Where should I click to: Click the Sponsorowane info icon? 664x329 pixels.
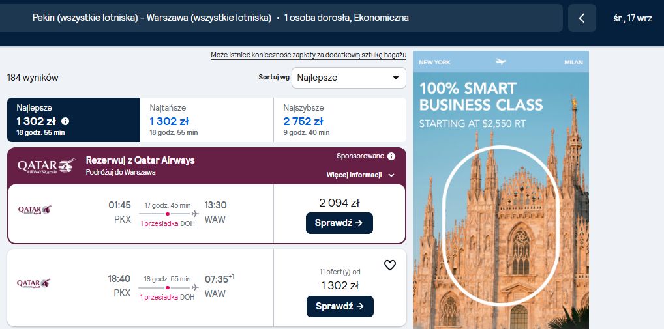pyautogui.click(x=391, y=156)
